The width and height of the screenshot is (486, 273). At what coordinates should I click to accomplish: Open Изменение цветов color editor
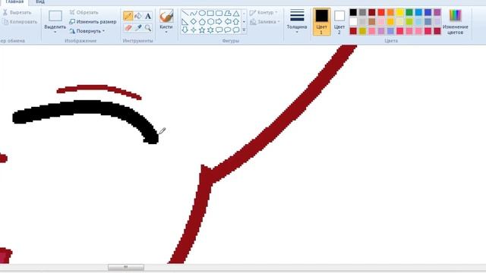point(455,22)
